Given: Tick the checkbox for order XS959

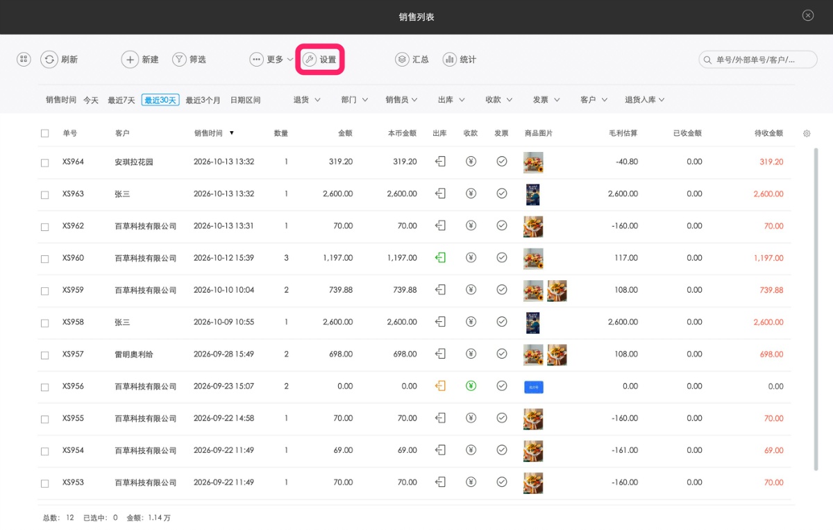Looking at the screenshot, I should tap(45, 291).
